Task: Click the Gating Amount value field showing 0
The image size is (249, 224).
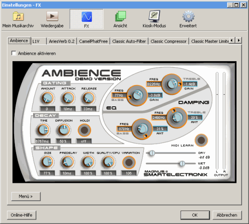Action: pyautogui.click(x=47, y=109)
